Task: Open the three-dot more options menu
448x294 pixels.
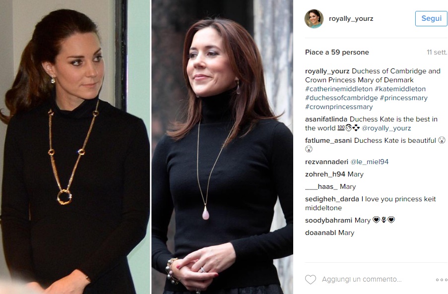Action: click(442, 280)
